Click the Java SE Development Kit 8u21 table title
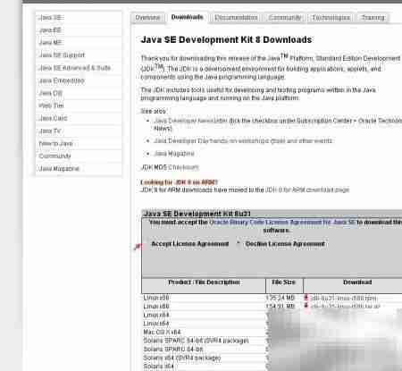This screenshot has height=371, width=402. point(197,214)
